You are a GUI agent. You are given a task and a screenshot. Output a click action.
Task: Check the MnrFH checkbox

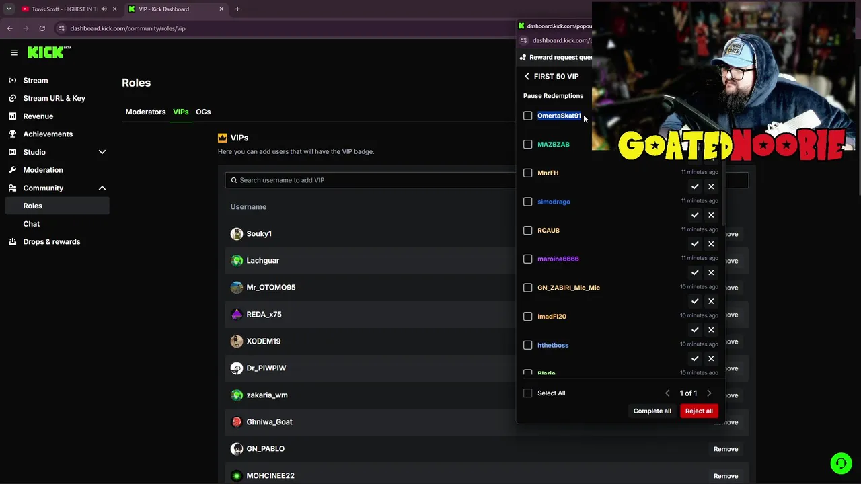(528, 173)
